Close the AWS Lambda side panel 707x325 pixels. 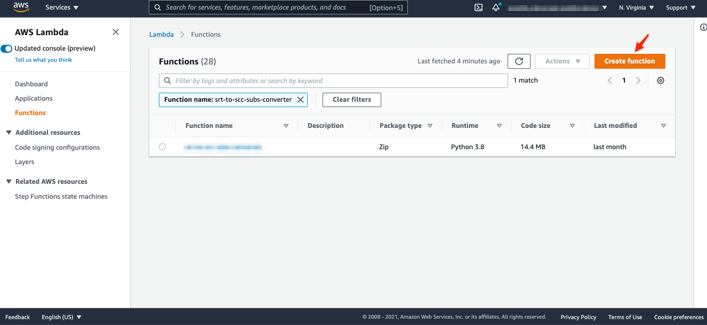click(116, 32)
